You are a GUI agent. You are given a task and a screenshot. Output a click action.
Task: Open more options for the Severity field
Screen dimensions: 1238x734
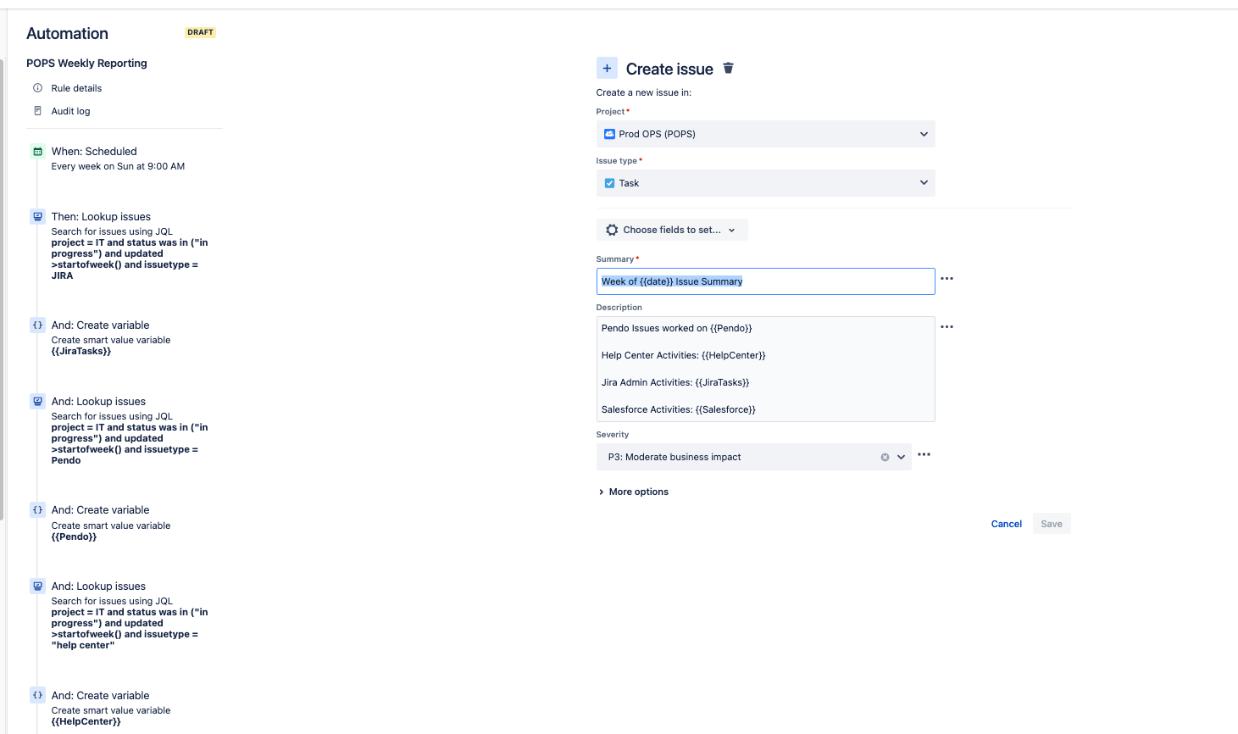924,455
